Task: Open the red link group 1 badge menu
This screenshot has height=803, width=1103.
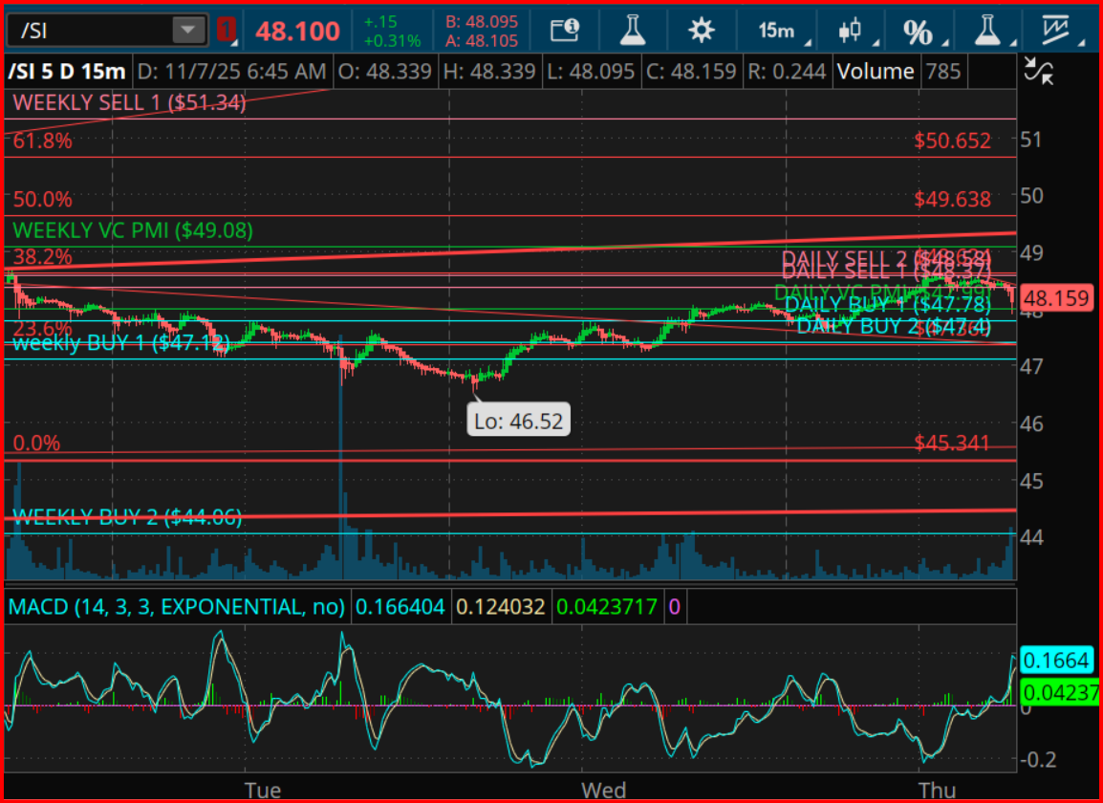Action: (227, 29)
